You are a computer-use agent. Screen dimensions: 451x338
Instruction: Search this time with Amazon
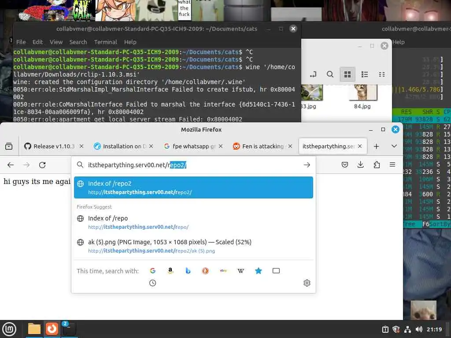pyautogui.click(x=170, y=271)
